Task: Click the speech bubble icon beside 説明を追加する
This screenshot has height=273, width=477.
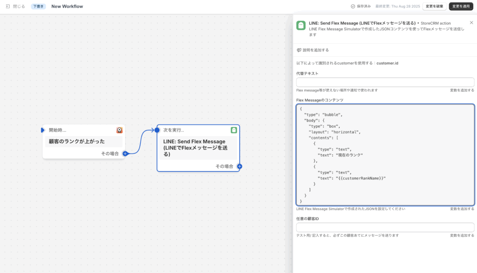Action: click(x=299, y=50)
